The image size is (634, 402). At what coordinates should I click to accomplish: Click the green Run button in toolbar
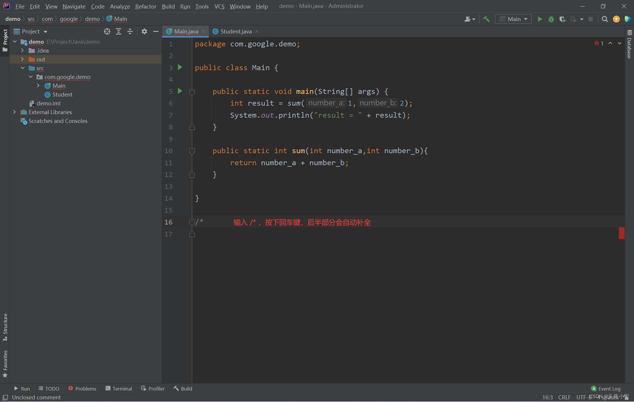(539, 19)
